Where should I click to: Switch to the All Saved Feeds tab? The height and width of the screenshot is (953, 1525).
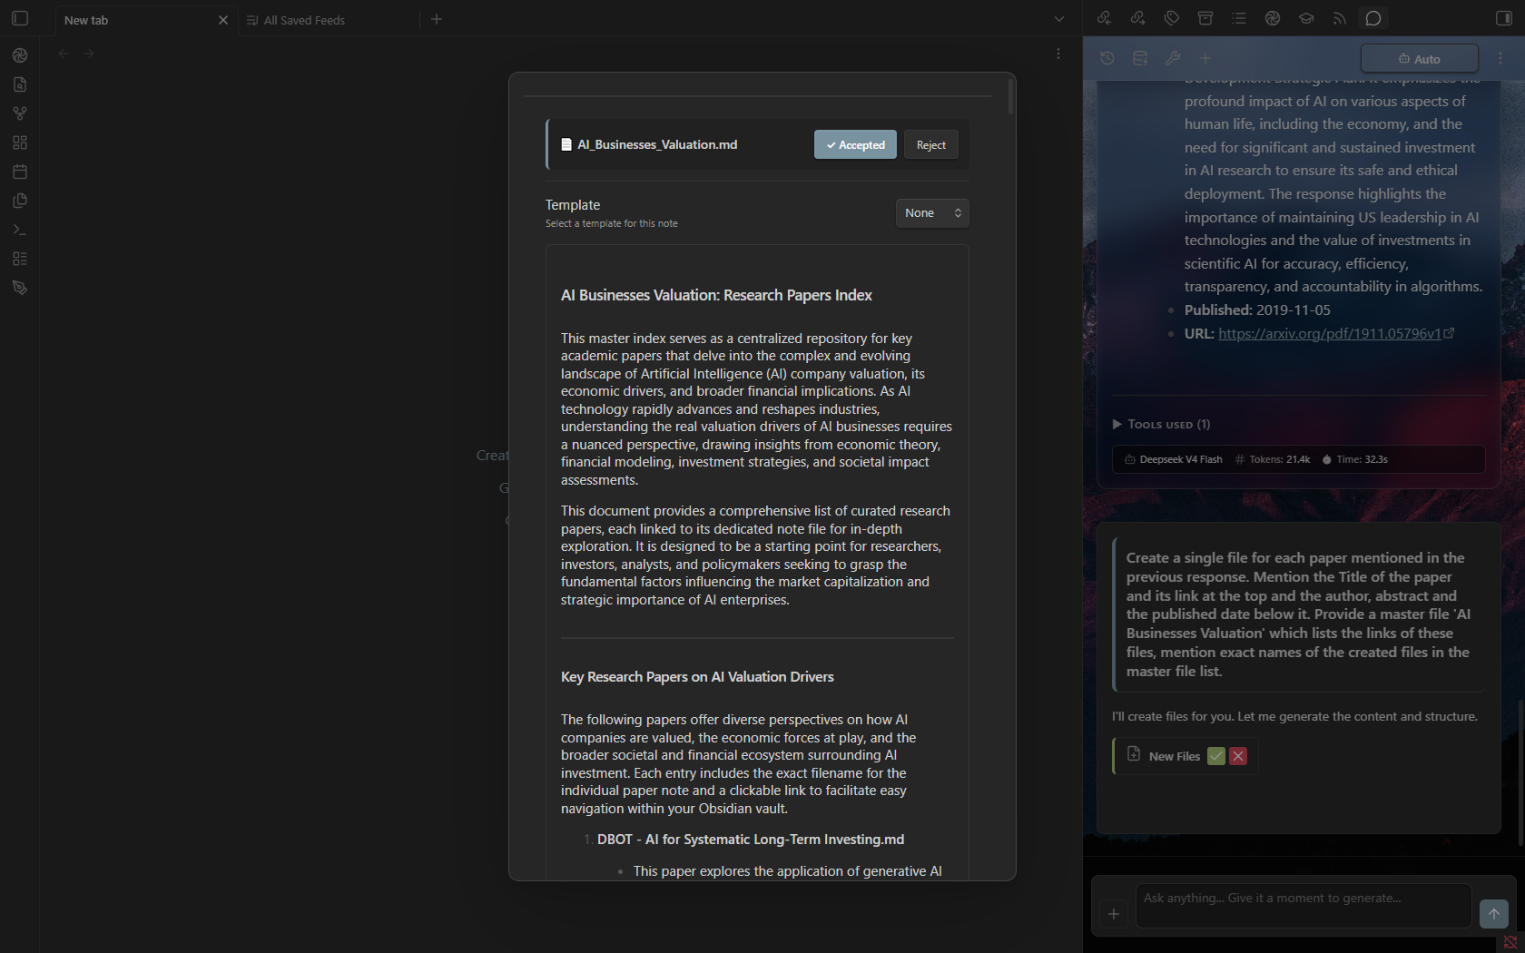click(304, 20)
